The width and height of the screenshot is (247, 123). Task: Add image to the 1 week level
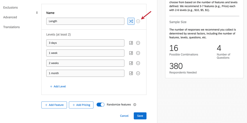[131, 53]
